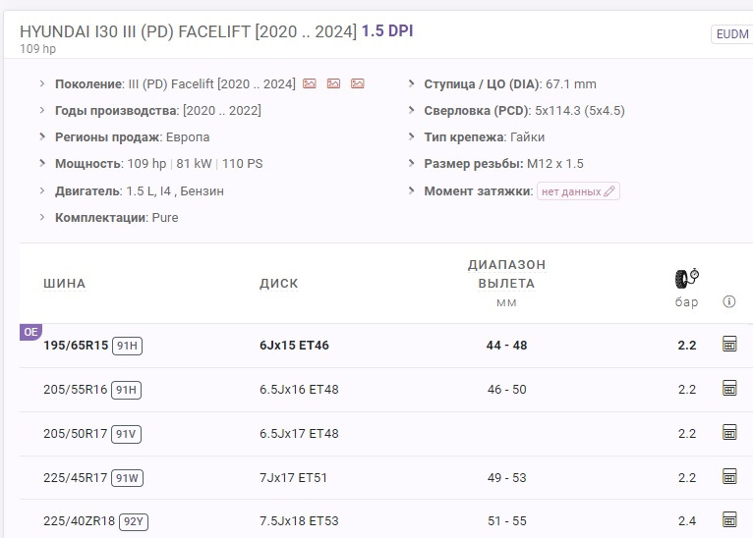753x538 pixels.
Task: Click the Pure trim value
Action: 165,218
